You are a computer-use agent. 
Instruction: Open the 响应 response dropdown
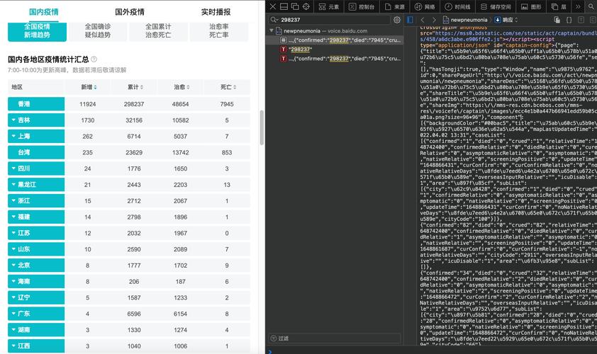point(506,20)
